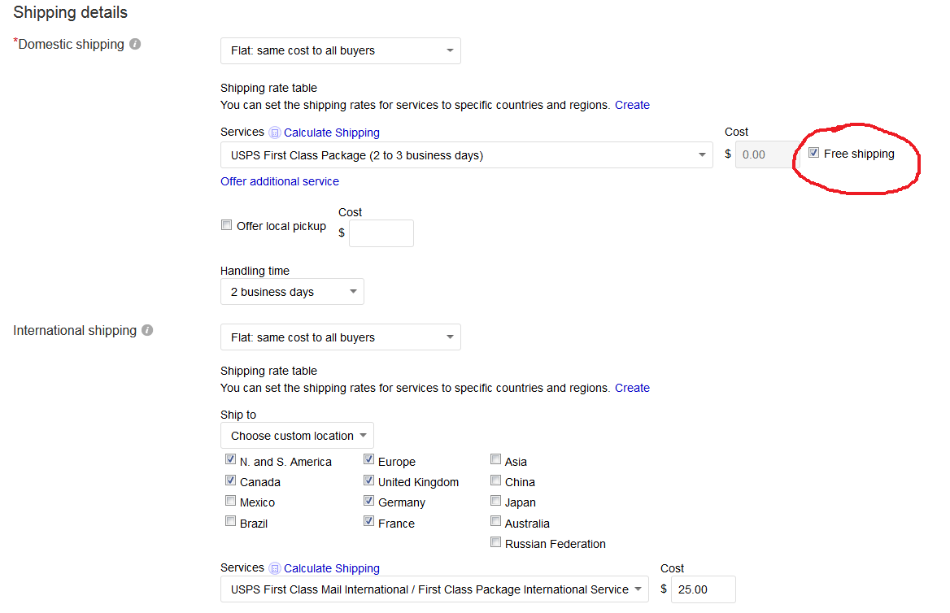Click the domestic Calculate Shipping calculator icon
This screenshot has width=950, height=613.
click(x=274, y=133)
